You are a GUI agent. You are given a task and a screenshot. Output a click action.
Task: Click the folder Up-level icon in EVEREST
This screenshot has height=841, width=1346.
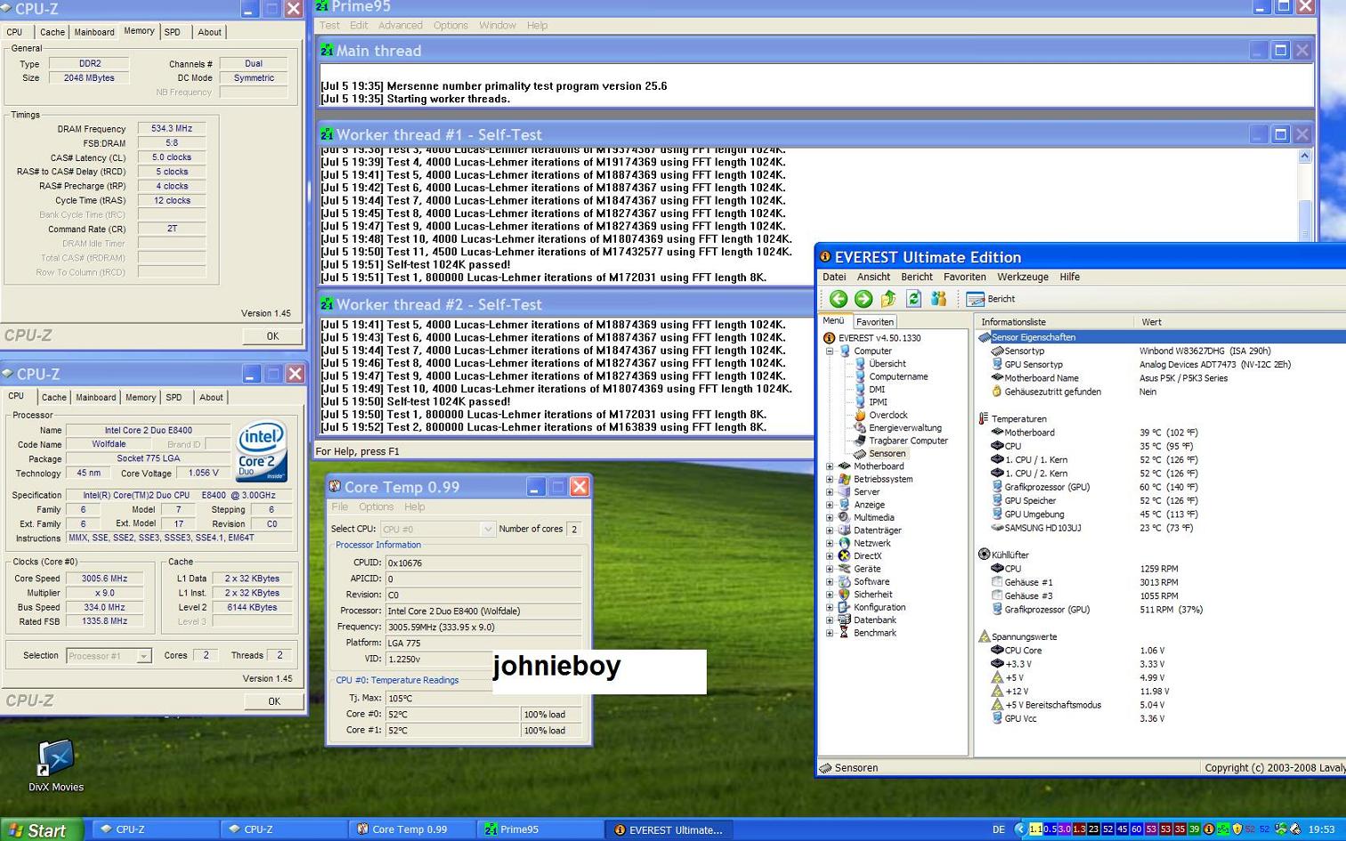888,299
